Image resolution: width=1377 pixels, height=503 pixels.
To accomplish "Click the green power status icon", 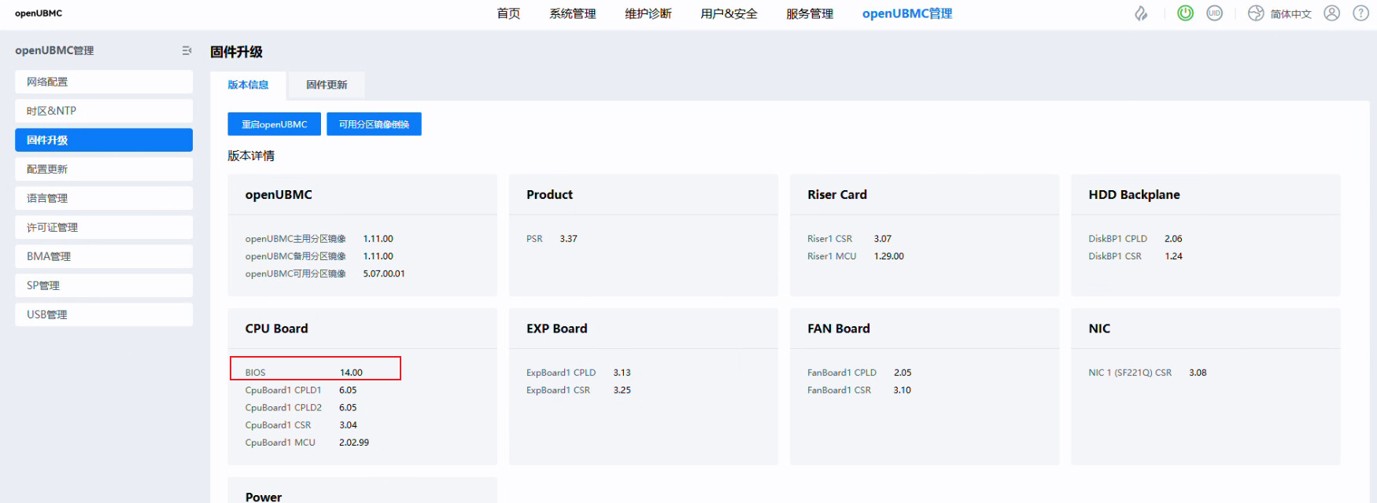I will [x=1185, y=13].
